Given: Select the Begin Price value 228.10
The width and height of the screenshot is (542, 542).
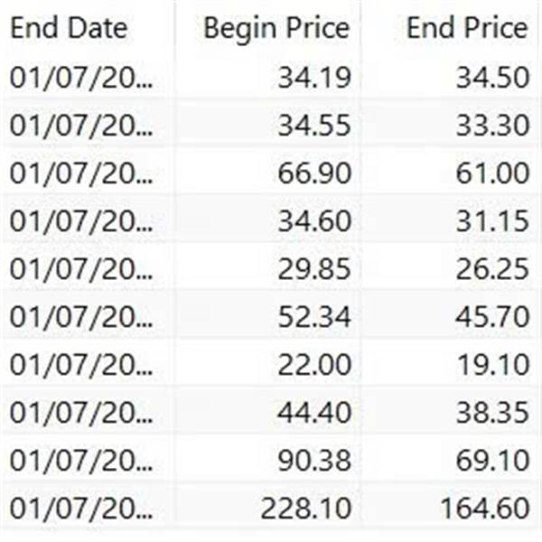Looking at the screenshot, I should point(306,509).
